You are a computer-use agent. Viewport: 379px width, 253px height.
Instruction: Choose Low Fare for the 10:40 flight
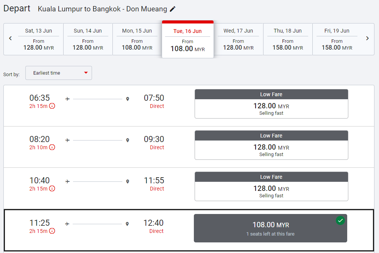[x=271, y=186]
